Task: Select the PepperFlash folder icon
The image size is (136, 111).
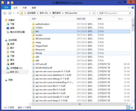Action: [33, 46]
